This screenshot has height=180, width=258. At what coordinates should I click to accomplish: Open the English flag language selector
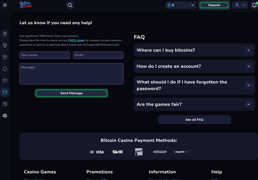5,116
